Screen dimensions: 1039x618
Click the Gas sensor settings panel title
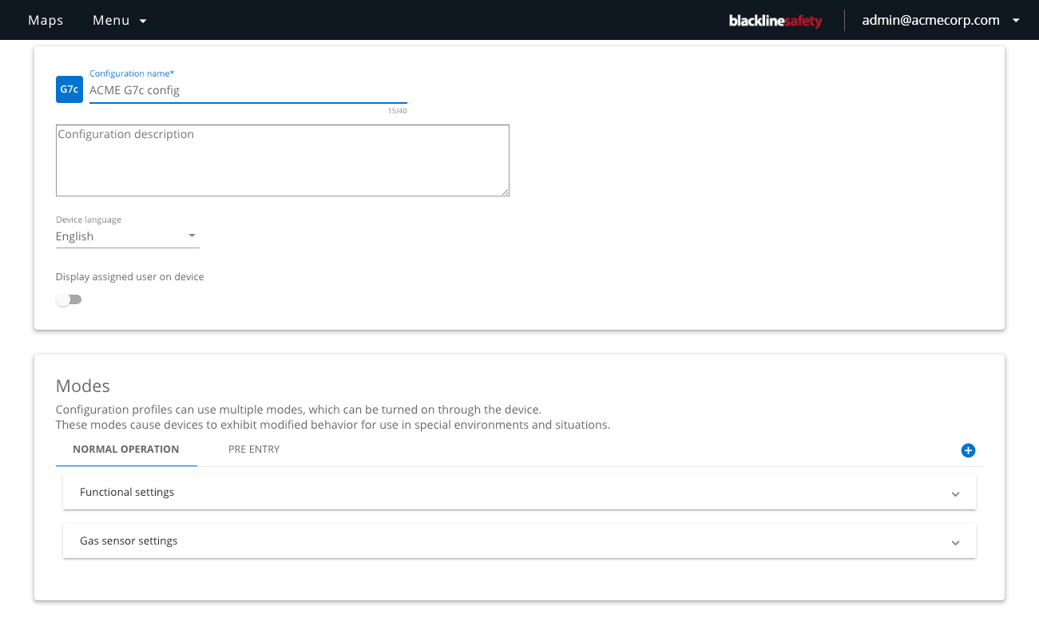(x=129, y=541)
